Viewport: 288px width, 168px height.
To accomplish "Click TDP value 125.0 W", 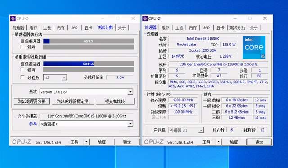I will (x=229, y=45).
